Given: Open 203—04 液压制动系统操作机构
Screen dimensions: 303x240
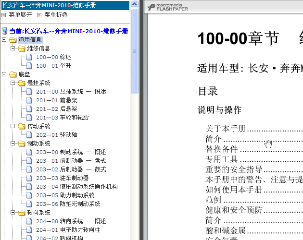Looking at the screenshot, I should pyautogui.click(x=77, y=187).
